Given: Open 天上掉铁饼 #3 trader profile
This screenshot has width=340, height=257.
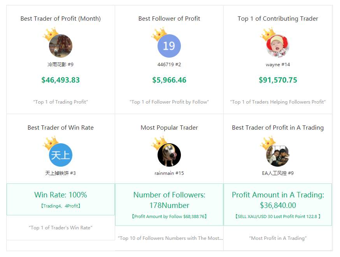Looking at the screenshot, I should [61, 173].
